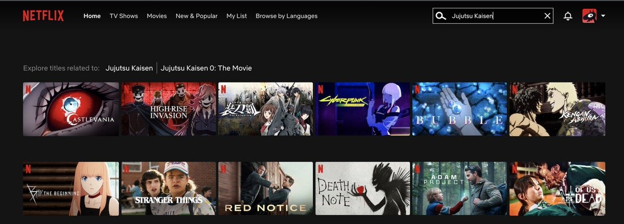Open Browse by Languages

click(x=287, y=16)
